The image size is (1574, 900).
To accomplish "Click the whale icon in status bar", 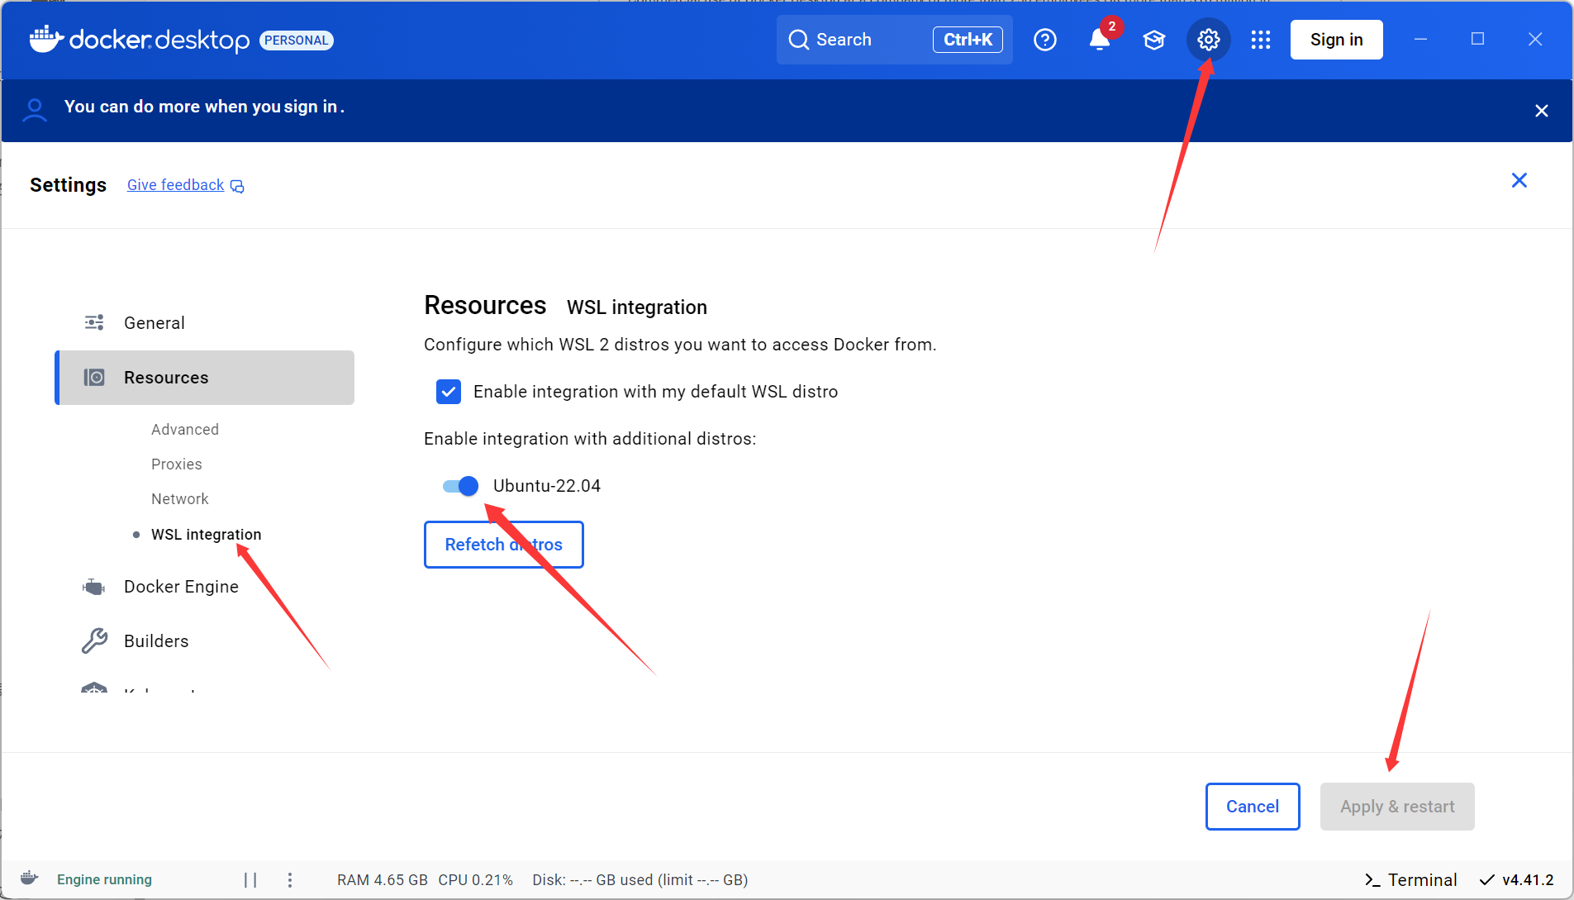I will tap(30, 879).
